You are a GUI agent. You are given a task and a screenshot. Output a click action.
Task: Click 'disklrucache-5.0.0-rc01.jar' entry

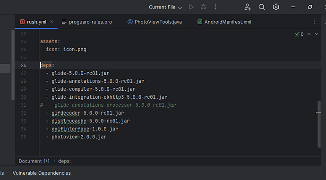[90, 121]
